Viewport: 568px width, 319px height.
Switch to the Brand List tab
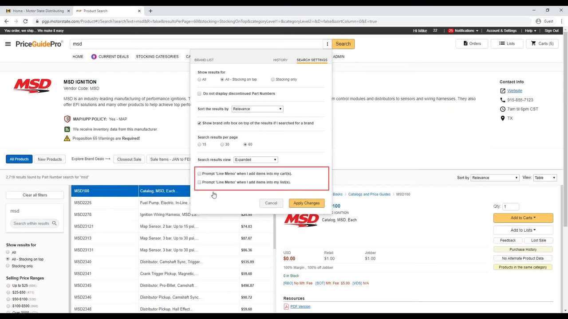[204, 60]
